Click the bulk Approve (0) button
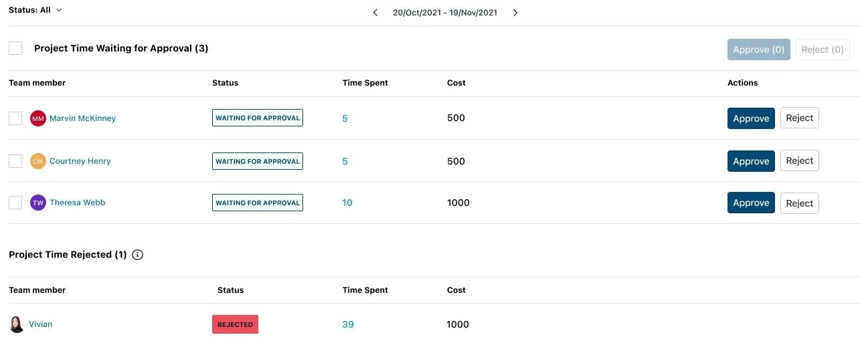The image size is (860, 343). tap(758, 49)
